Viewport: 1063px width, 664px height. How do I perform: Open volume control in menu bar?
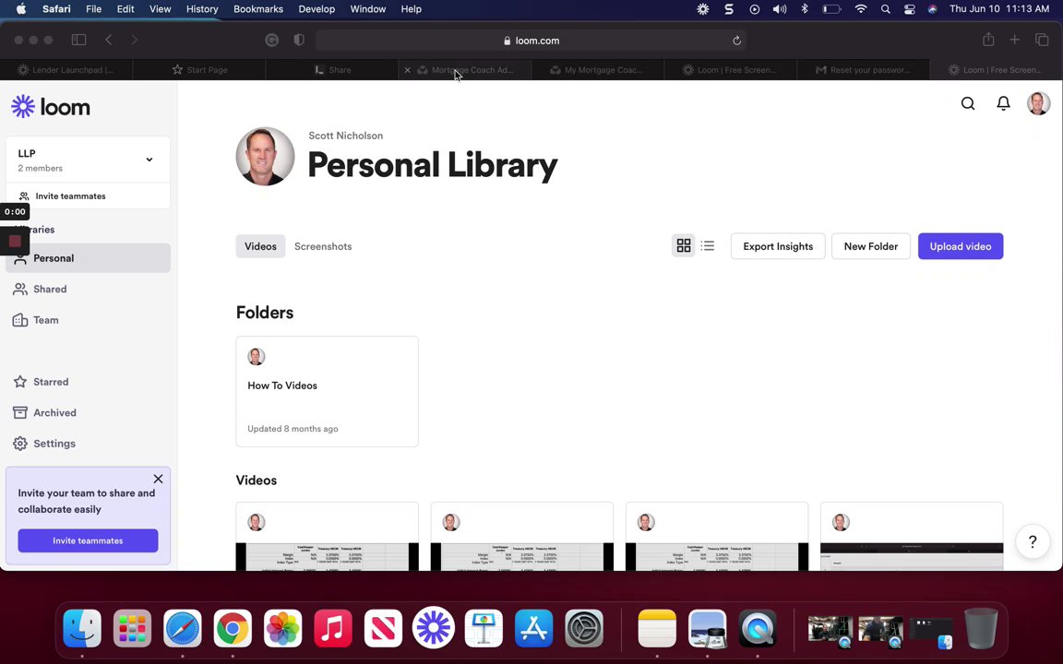pos(780,9)
